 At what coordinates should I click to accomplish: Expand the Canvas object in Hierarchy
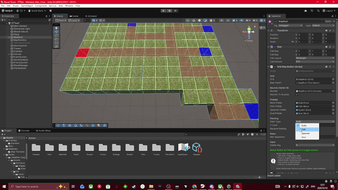click(9, 54)
